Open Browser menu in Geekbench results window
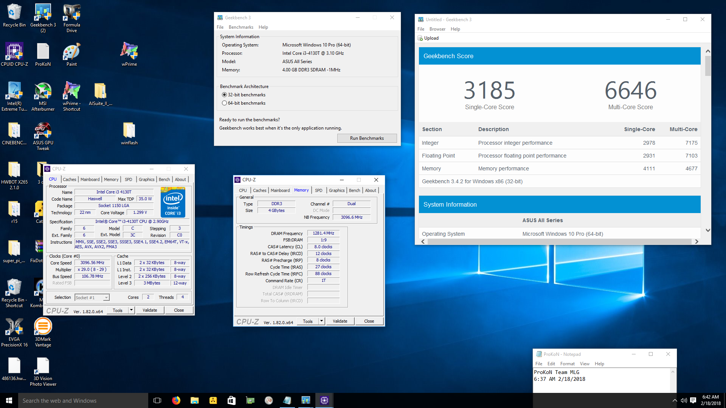The width and height of the screenshot is (726, 408). coord(437,29)
